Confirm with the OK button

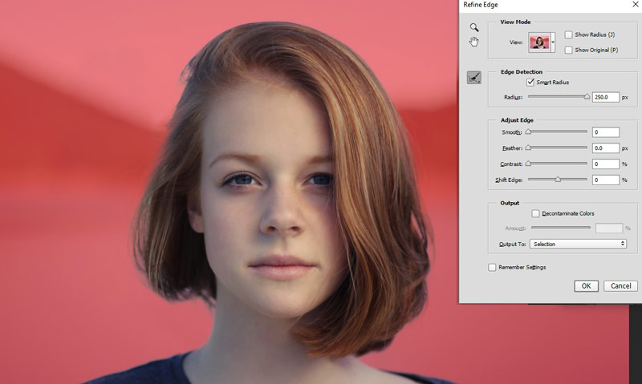pyautogui.click(x=586, y=286)
